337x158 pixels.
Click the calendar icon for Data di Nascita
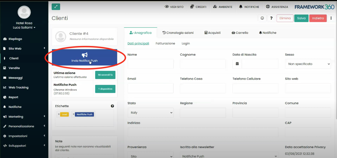click(x=237, y=64)
